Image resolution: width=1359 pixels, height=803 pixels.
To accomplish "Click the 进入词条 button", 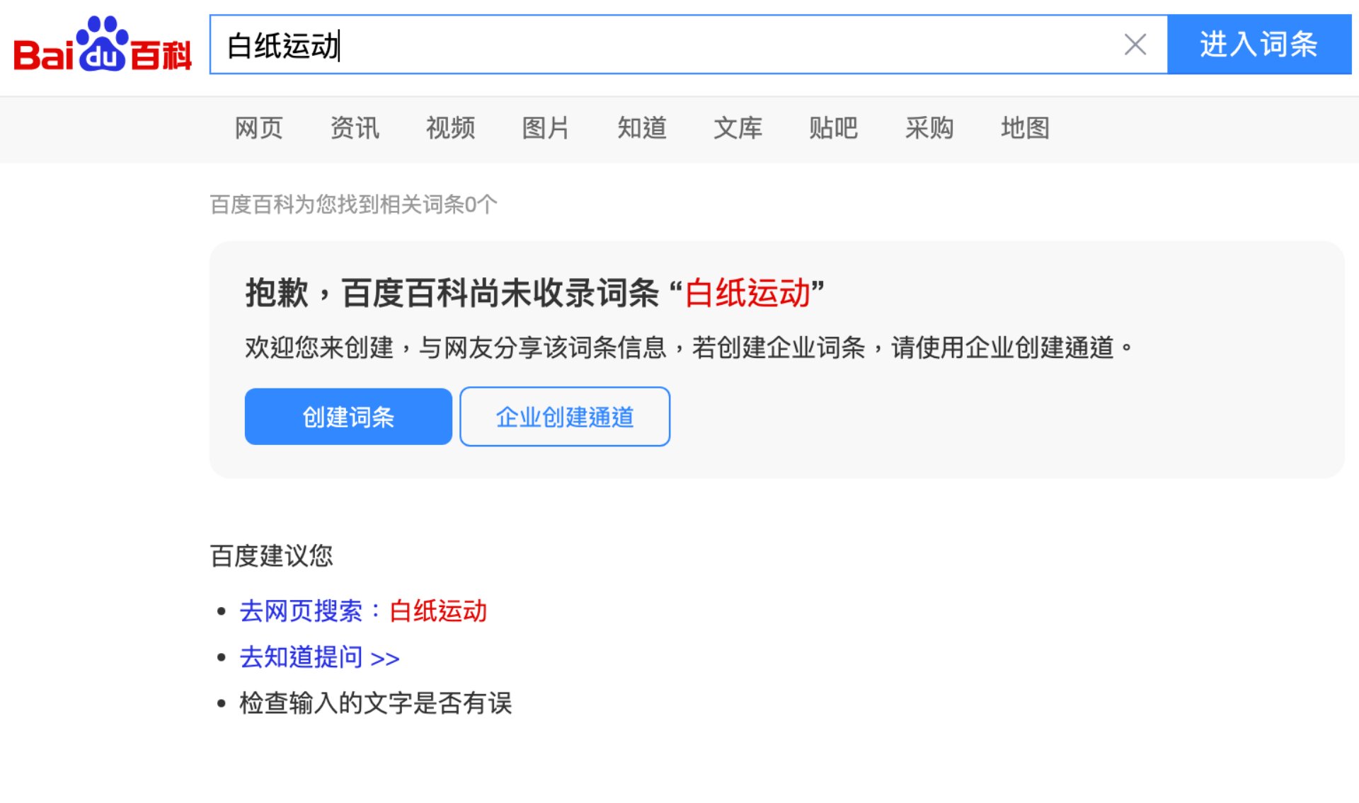I will tap(1258, 45).
